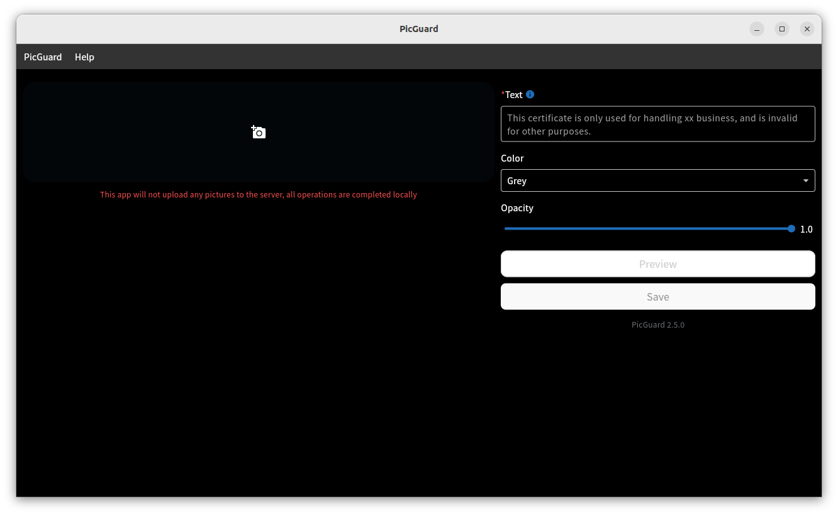
Task: Minimize the PicGuard window
Action: coord(757,29)
